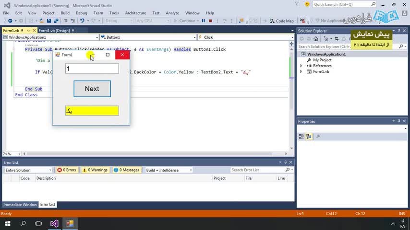This screenshot has width=410, height=230.
Task: Pin the Solution Explorer panel
Action: [399, 31]
